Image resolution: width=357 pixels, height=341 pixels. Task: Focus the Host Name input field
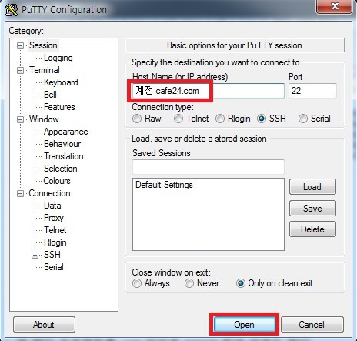[x=208, y=91]
